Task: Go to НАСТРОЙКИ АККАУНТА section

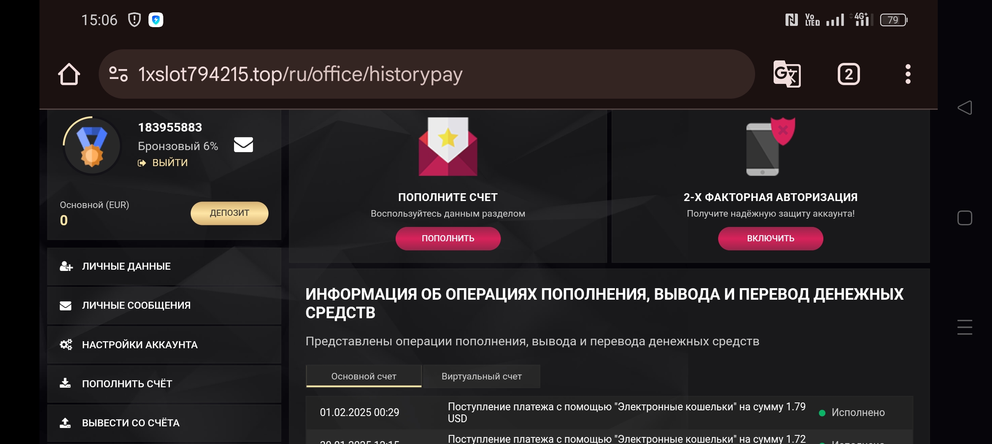Action: pyautogui.click(x=139, y=345)
